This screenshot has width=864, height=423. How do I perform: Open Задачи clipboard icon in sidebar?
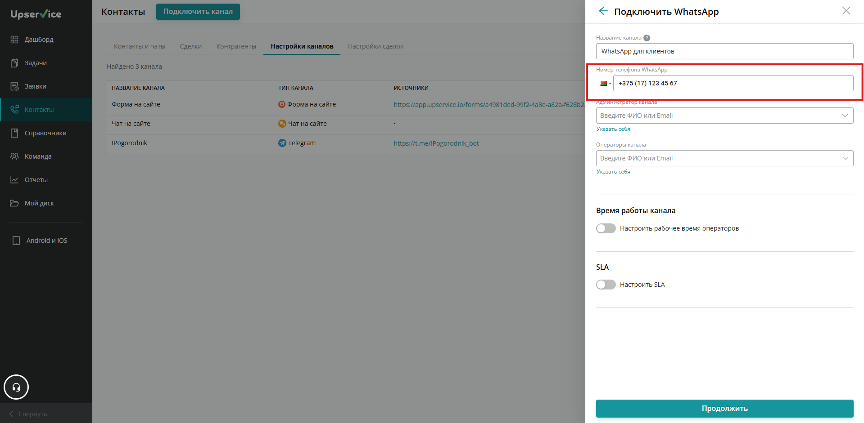coord(14,63)
